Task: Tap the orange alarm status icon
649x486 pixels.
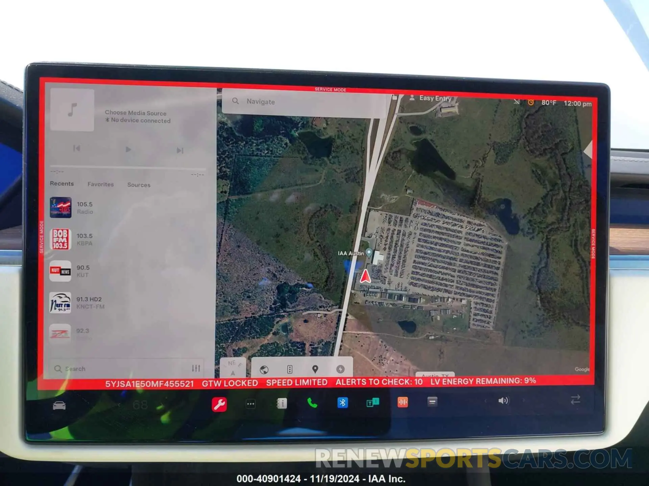Action: [531, 102]
